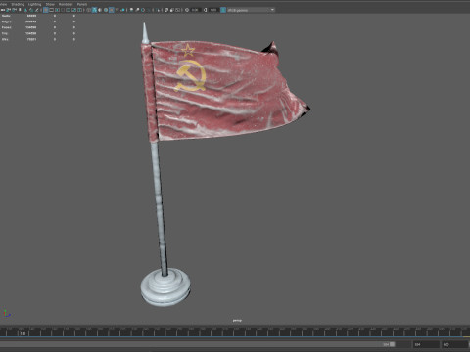
Task: Click the Multisample Anti-aliasing icon
Action: [143, 10]
